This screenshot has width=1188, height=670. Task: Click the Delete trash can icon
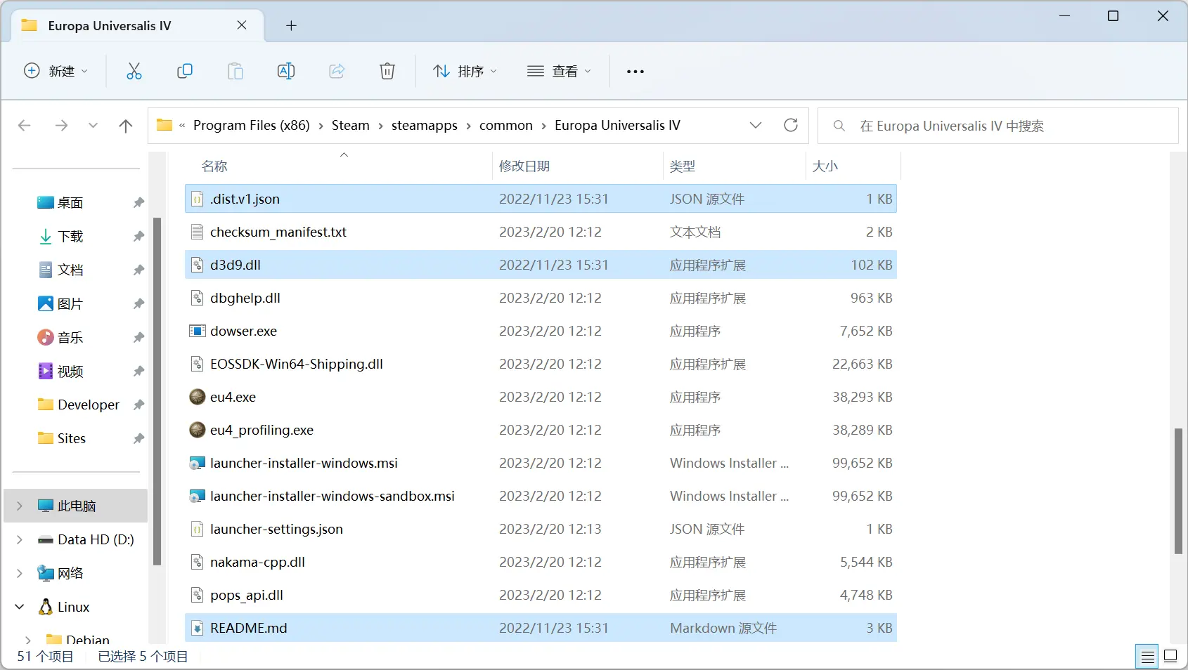pos(387,71)
